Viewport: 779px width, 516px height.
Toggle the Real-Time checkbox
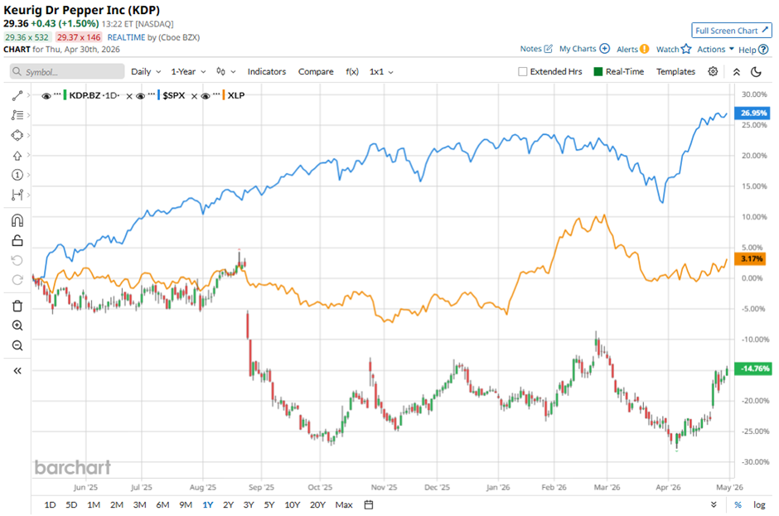[598, 72]
